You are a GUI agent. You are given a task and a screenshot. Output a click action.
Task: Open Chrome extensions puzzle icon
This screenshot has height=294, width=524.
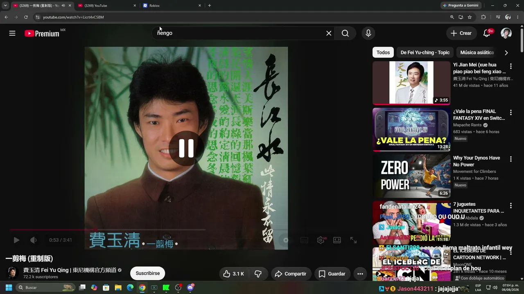(x=483, y=17)
